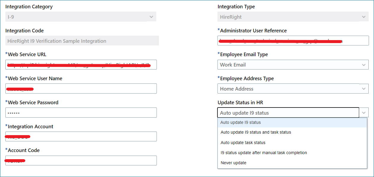The height and width of the screenshot is (177, 374).
Task: Click the Employee Address Type chevron arrow
Action: click(x=364, y=89)
